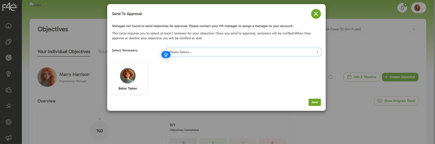Close the Send To Approval dialog
Screen dimensions: 435x144
pos(316,14)
